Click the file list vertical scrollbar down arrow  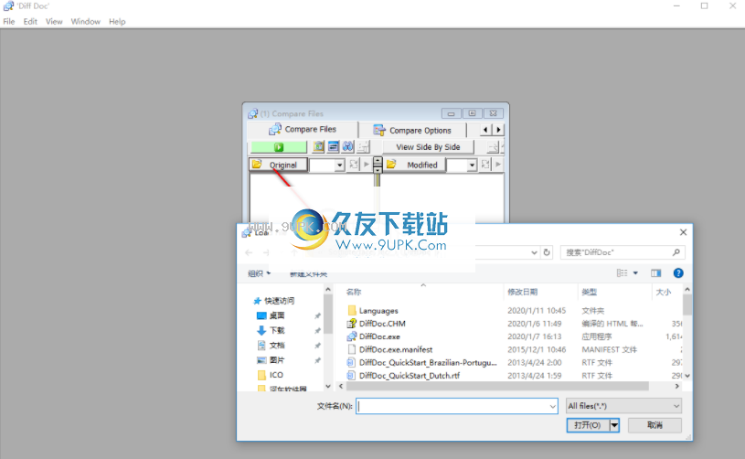tap(687, 376)
